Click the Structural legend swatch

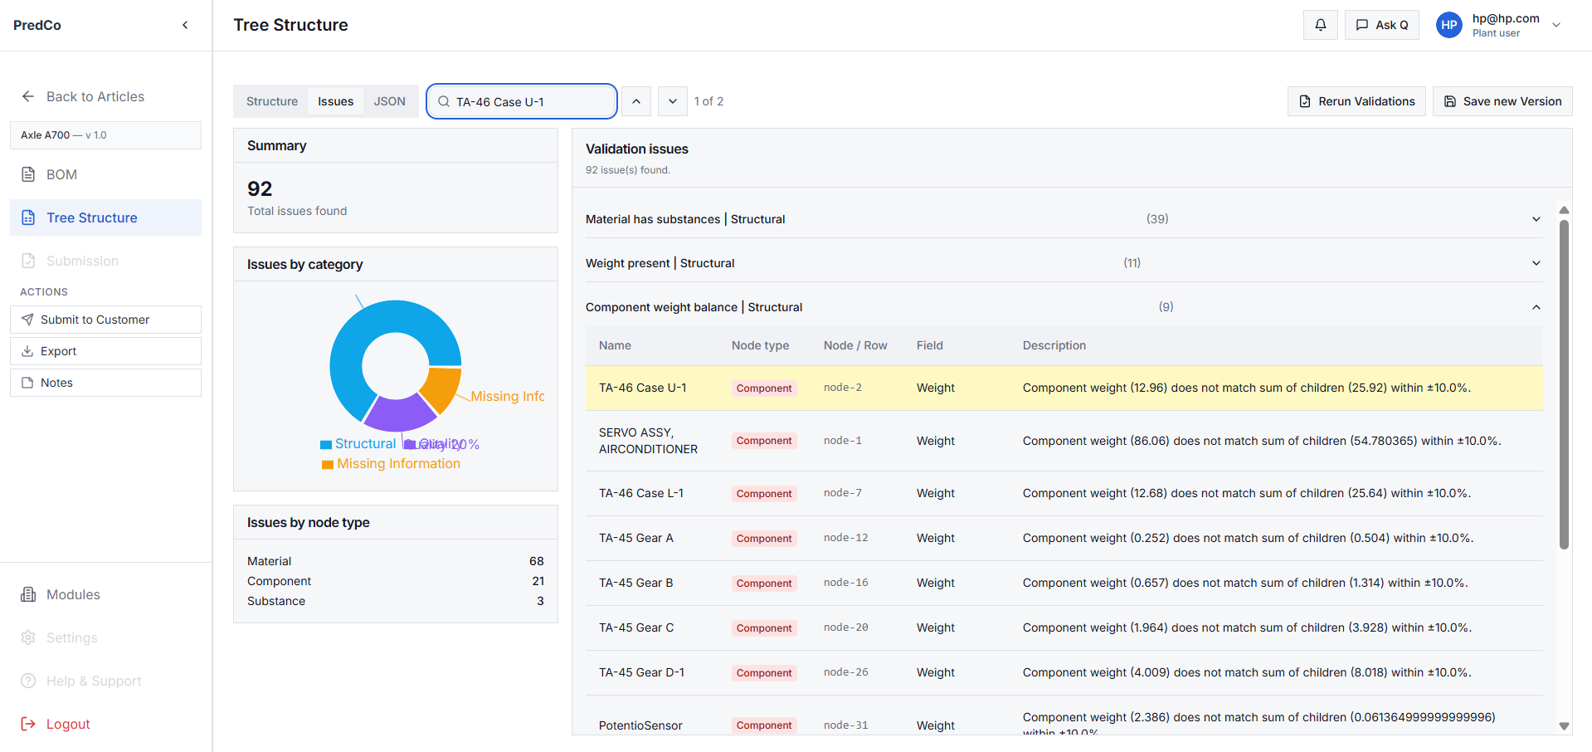[326, 445]
